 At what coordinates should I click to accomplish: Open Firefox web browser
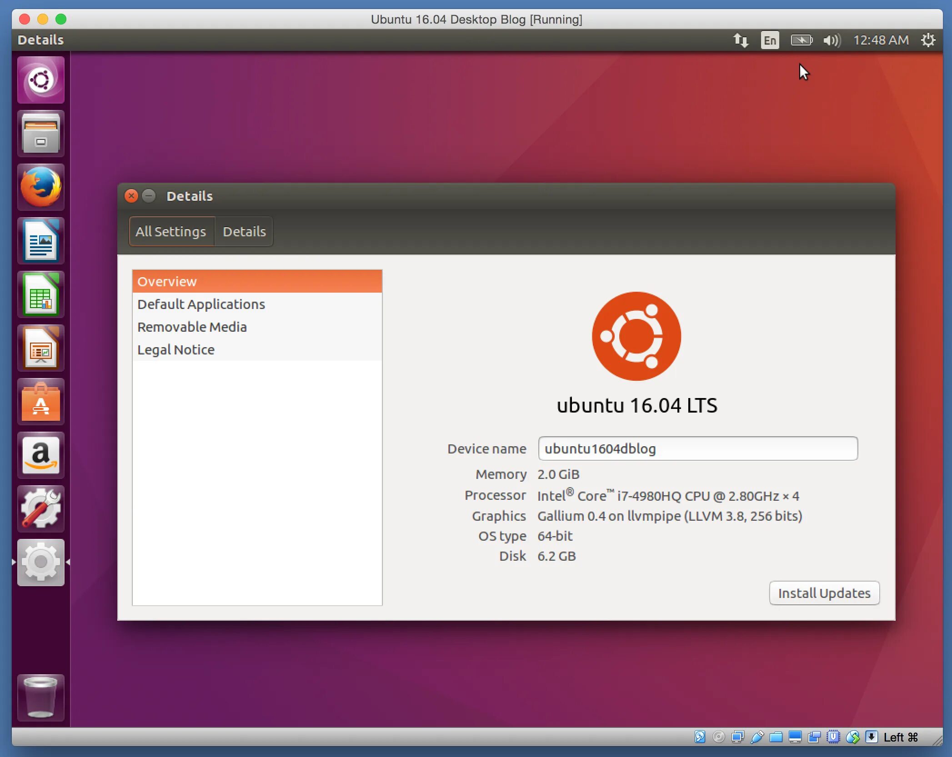tap(41, 187)
